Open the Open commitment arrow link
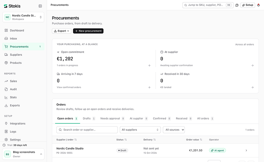Screen dimensions: 264x162 point(149,65)
